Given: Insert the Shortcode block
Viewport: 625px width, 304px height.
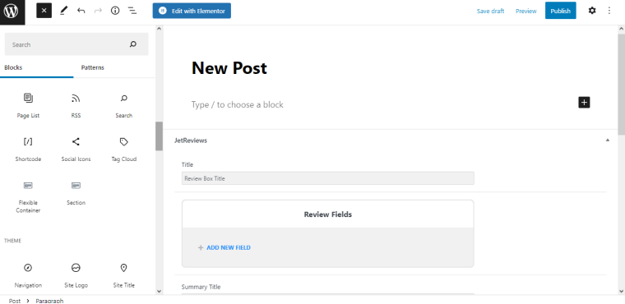Looking at the screenshot, I should [28, 149].
